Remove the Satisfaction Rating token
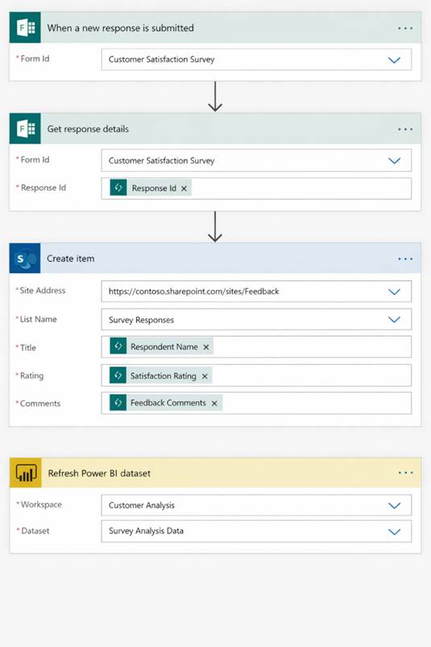Screen dimensions: 431x647 point(205,376)
